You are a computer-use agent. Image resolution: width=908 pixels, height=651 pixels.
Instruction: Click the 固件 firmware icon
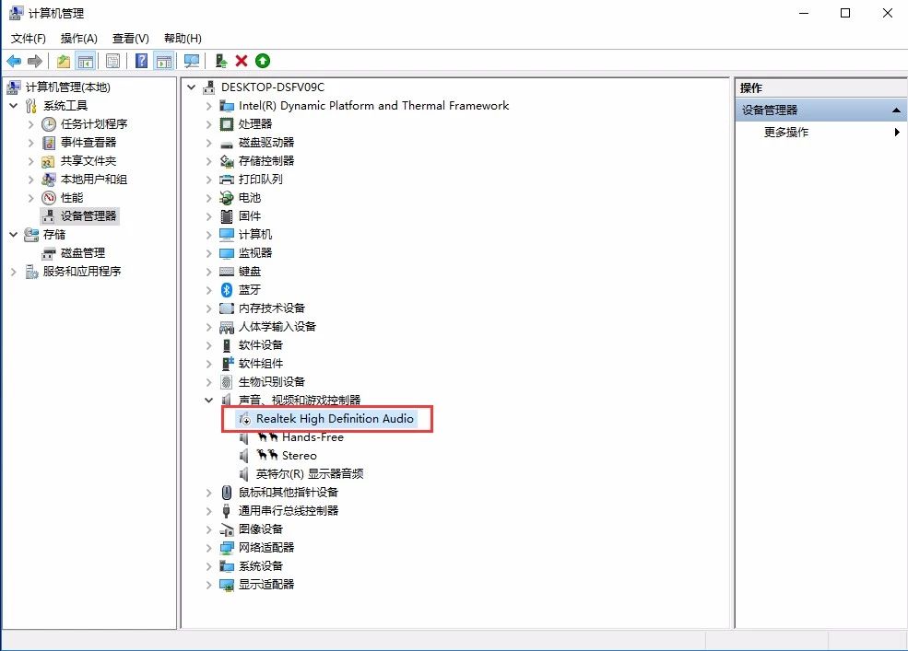point(227,216)
